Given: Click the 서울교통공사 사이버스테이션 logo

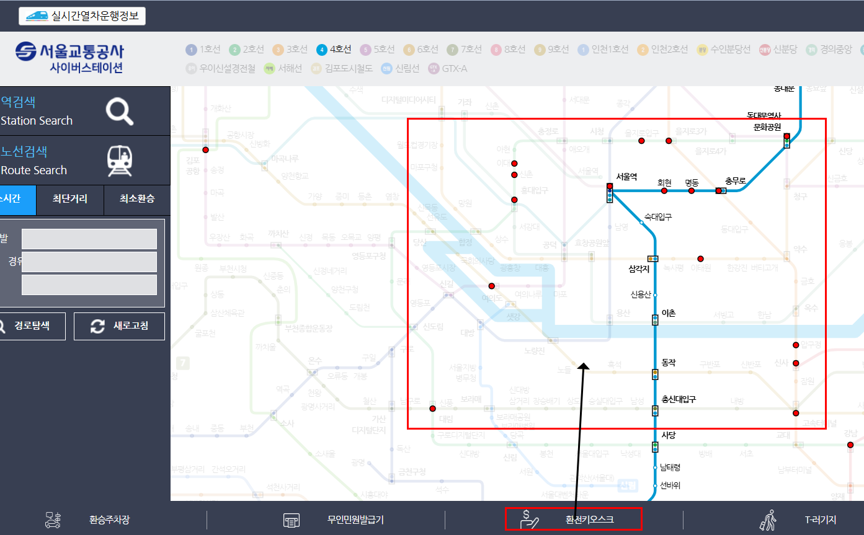Looking at the screenshot, I should pos(69,58).
